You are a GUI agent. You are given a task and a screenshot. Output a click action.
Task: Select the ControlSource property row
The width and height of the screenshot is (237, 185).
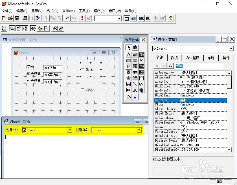[190, 131]
